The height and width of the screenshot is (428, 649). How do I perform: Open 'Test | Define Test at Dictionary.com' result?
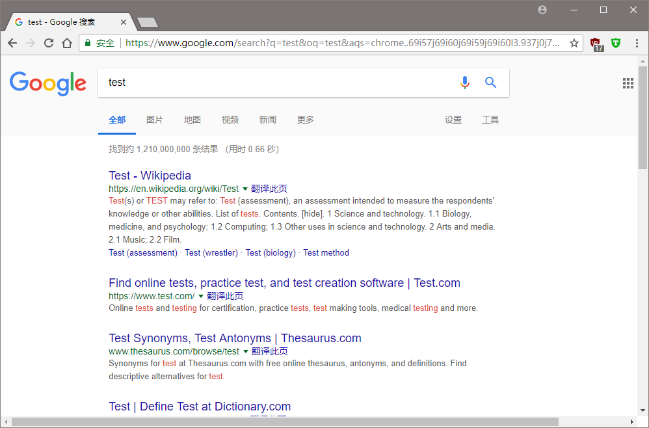tap(200, 407)
